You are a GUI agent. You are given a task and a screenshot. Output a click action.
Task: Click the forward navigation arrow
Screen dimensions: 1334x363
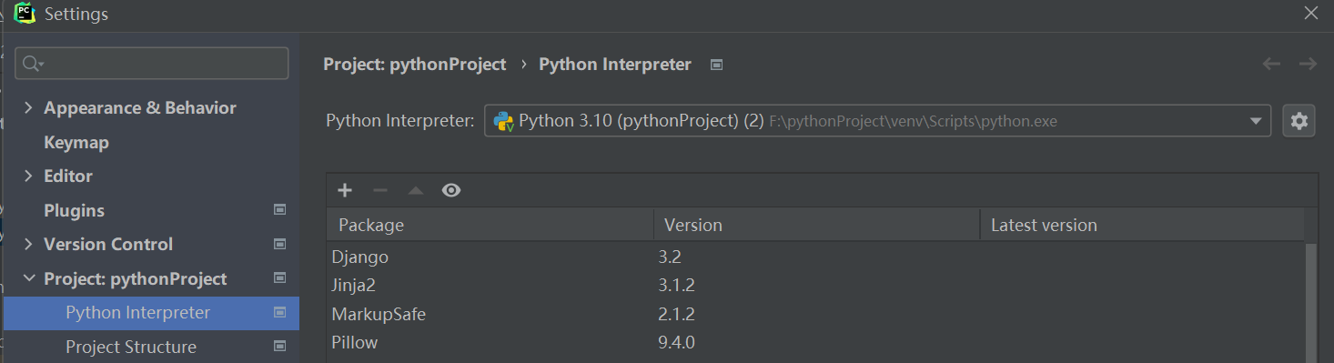1308,64
